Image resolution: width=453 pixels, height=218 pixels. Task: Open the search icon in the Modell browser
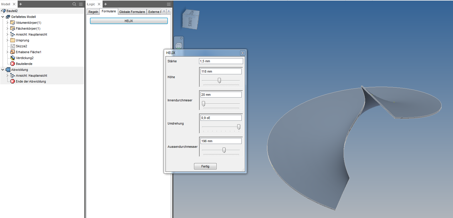(x=74, y=4)
